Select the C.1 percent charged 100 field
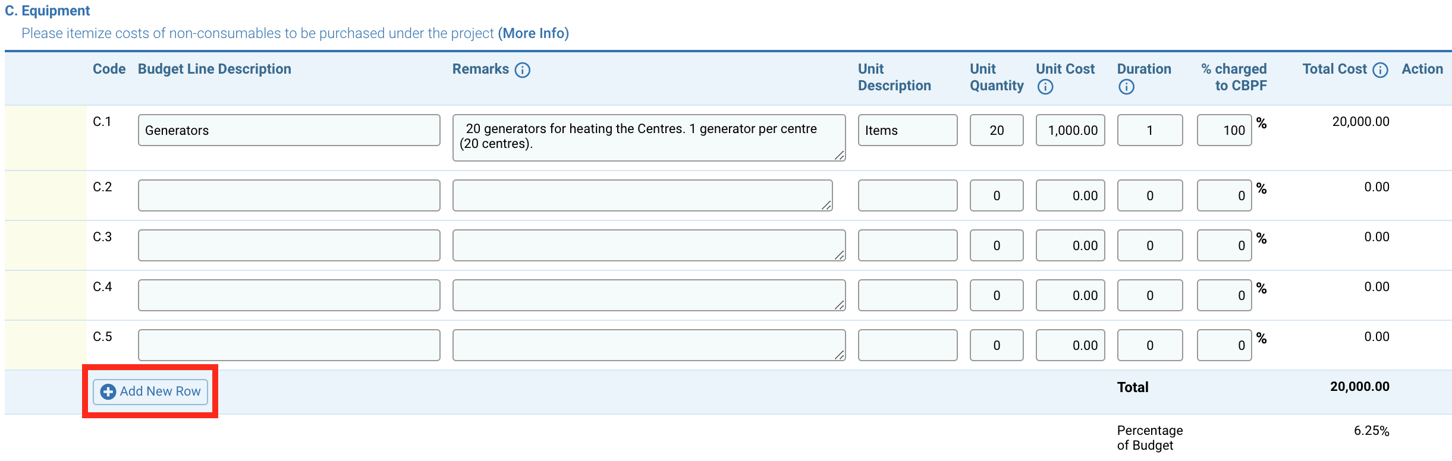1452x461 pixels. click(x=1224, y=130)
